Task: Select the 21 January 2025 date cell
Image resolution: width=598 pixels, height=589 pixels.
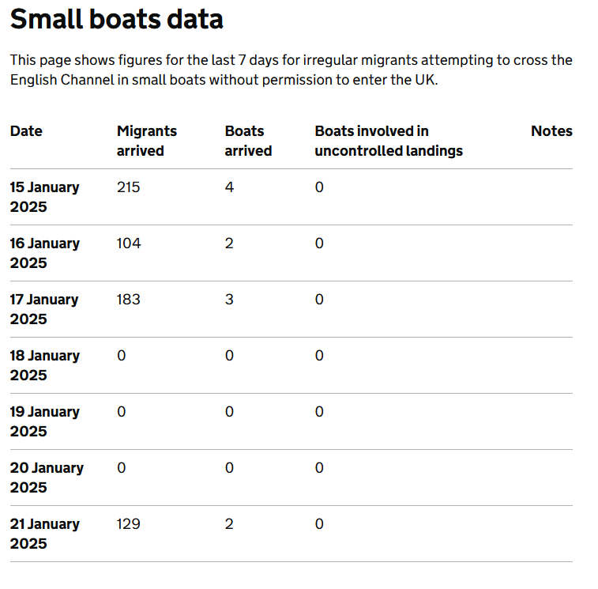Action: (44, 534)
